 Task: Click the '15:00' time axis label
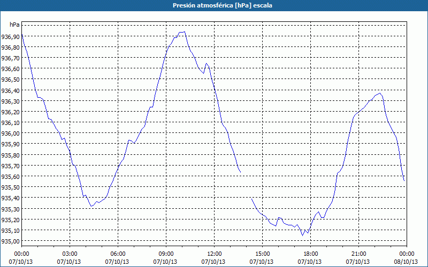point(262,254)
